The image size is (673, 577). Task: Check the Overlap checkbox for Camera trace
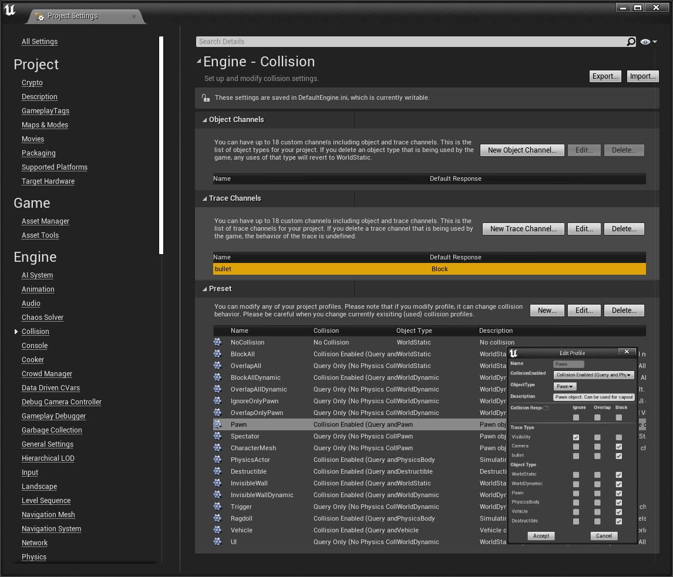(x=597, y=447)
